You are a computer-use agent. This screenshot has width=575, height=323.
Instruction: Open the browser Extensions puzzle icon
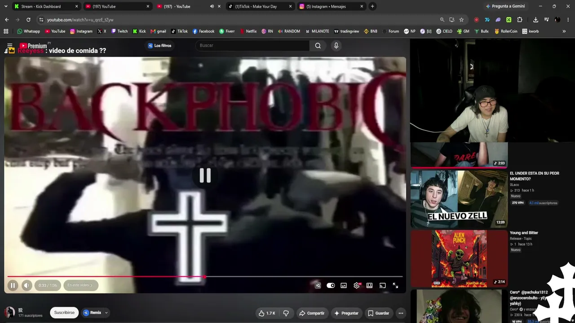520,20
